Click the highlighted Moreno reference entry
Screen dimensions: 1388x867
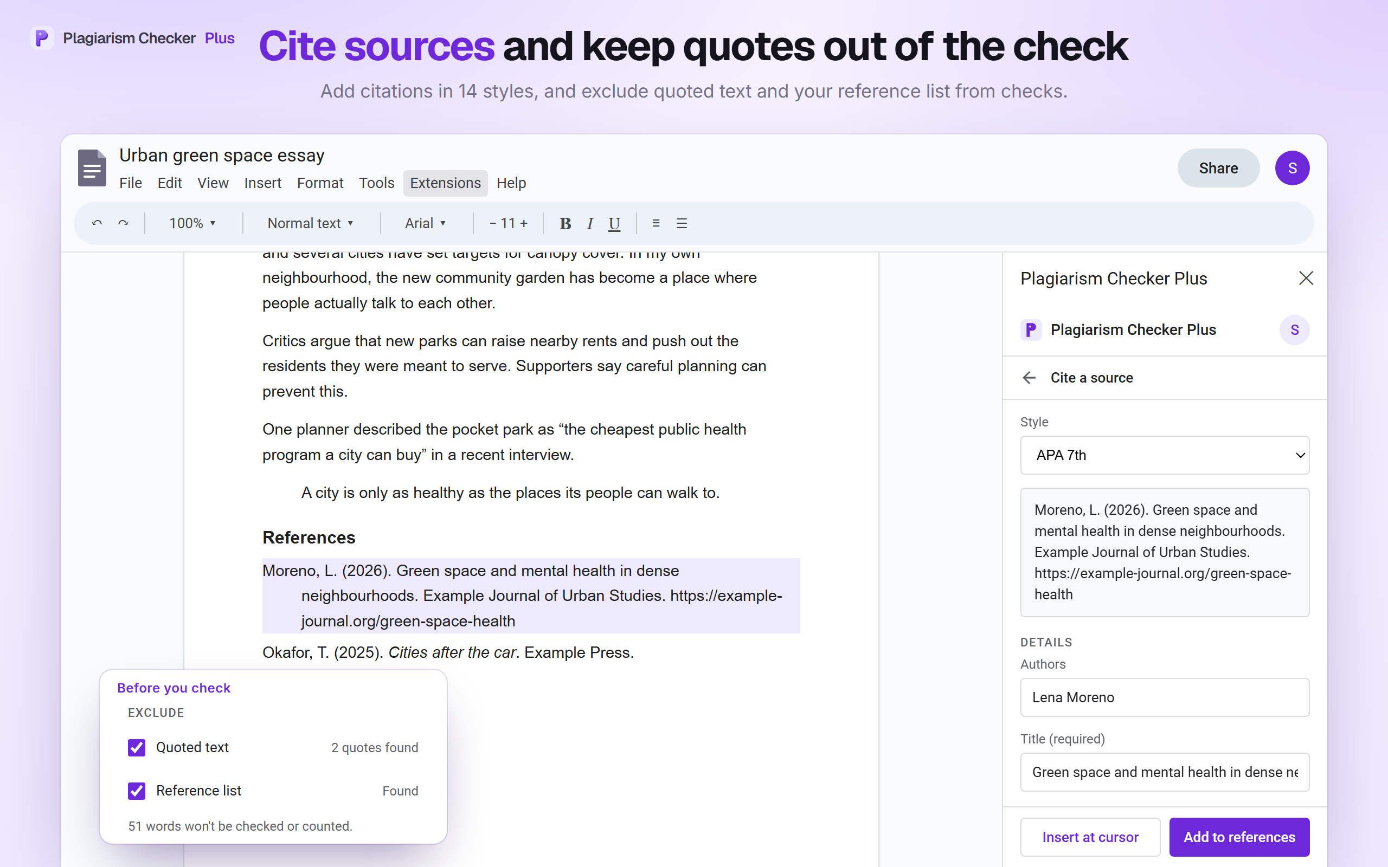pyautogui.click(x=531, y=596)
